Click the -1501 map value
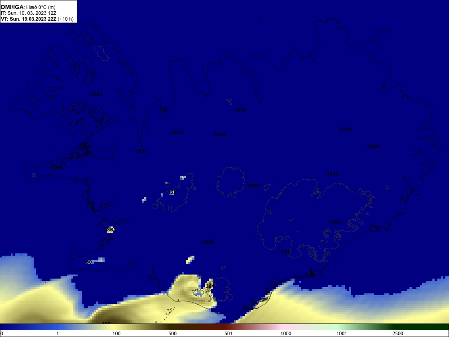Viewport: 449px width, 337px height. click(x=335, y=222)
